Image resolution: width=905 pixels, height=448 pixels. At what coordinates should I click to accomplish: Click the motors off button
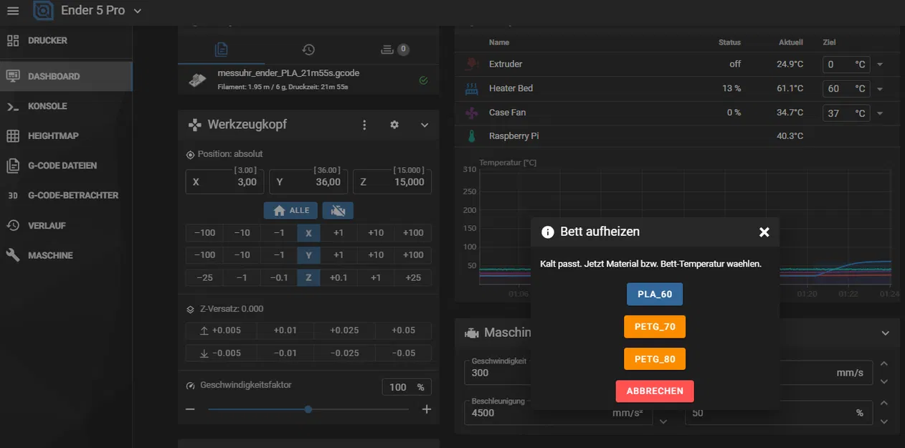click(x=338, y=210)
